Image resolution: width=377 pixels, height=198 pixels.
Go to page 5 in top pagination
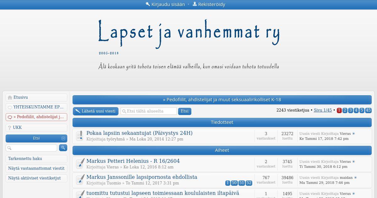click(x=362, y=110)
